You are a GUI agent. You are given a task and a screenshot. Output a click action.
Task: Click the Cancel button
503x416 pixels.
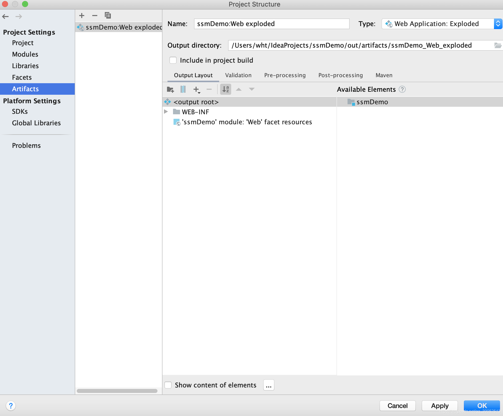click(x=397, y=406)
